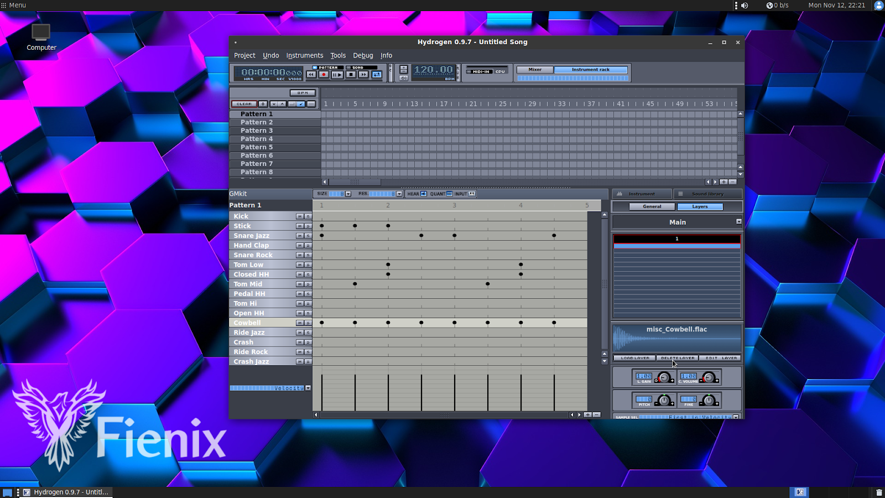885x498 pixels.
Task: Select Pattern 3 in the pattern list
Action: [x=256, y=130]
